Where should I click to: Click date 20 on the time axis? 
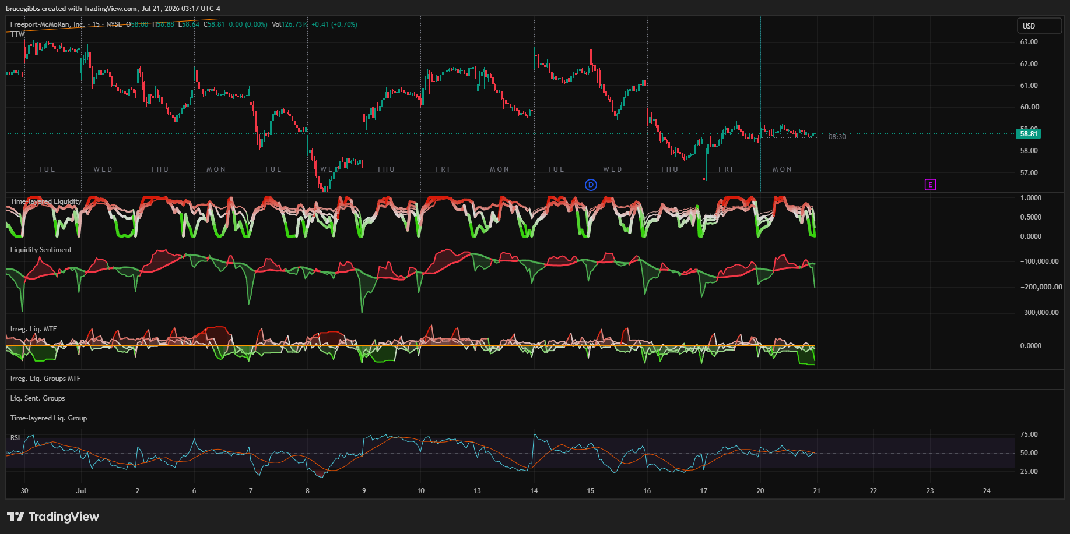pyautogui.click(x=760, y=491)
